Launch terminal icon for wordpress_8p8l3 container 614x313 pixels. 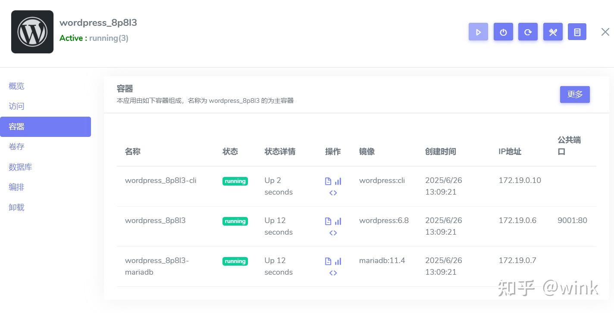click(333, 233)
